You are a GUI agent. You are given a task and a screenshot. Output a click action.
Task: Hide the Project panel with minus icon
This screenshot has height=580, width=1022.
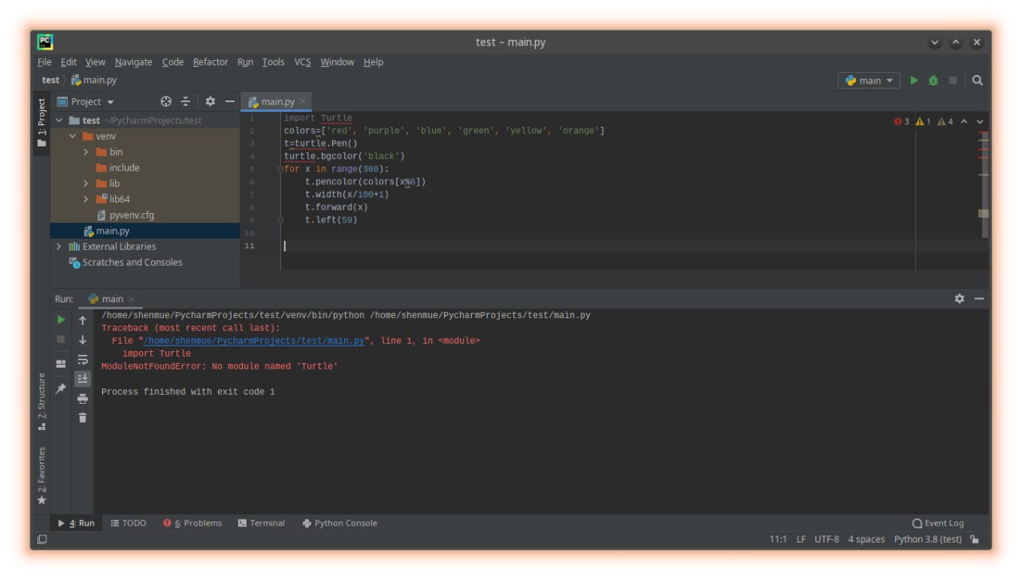(x=229, y=101)
